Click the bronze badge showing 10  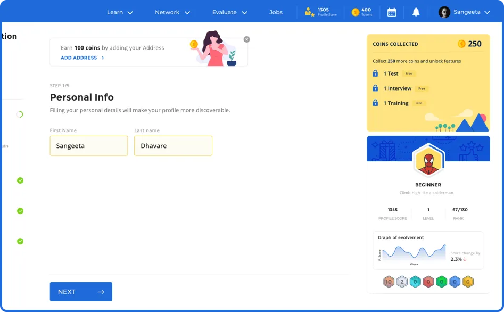click(389, 282)
